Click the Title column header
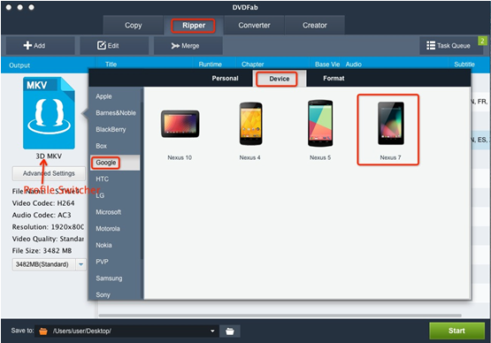The image size is (491, 343). [111, 65]
